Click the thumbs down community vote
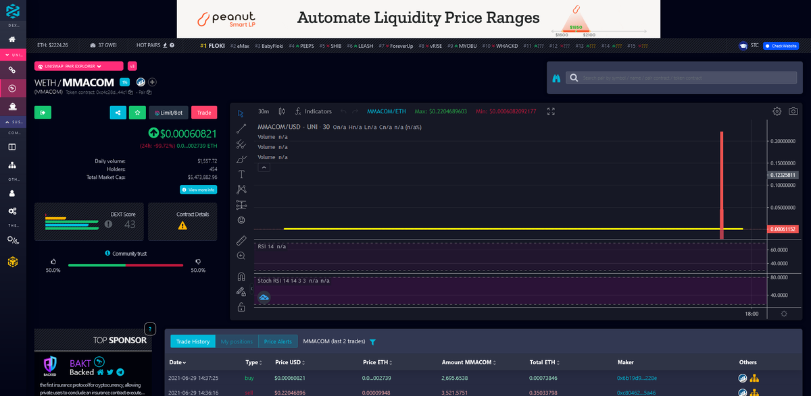This screenshot has width=811, height=396. pyautogui.click(x=197, y=260)
